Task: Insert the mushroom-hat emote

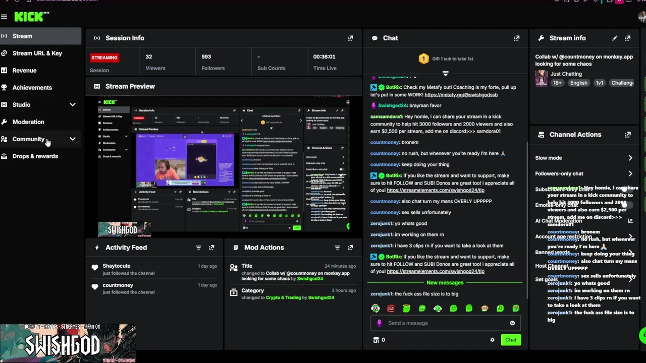Action: pos(484,309)
